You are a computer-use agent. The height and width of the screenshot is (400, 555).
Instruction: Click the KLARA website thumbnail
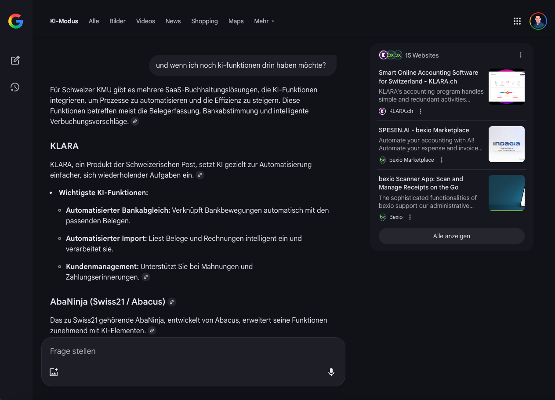click(507, 87)
